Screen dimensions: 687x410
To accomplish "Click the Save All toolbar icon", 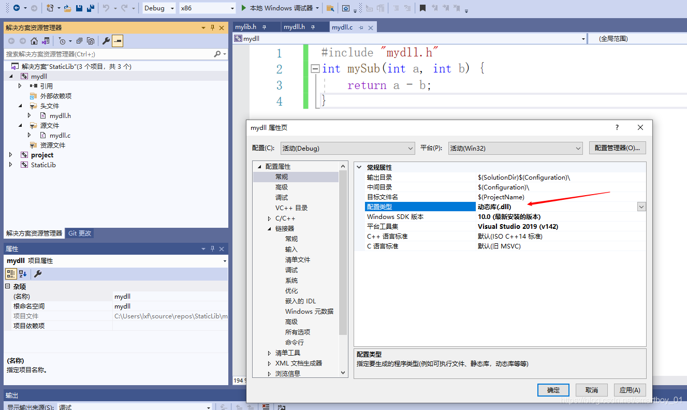I will click(x=91, y=8).
